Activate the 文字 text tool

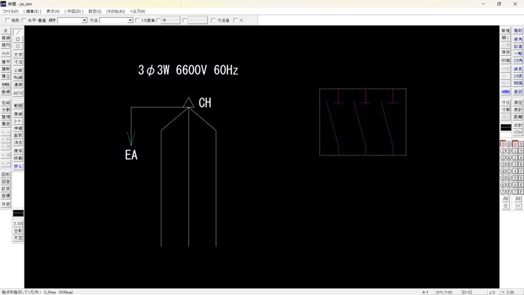pyautogui.click(x=18, y=55)
